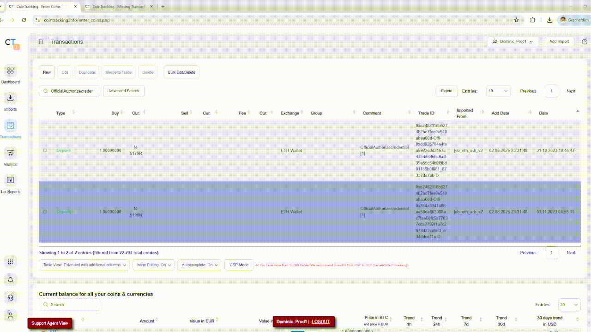This screenshot has width=591, height=332.
Task: Open the Inline Editing dropdown
Action: [x=154, y=265]
